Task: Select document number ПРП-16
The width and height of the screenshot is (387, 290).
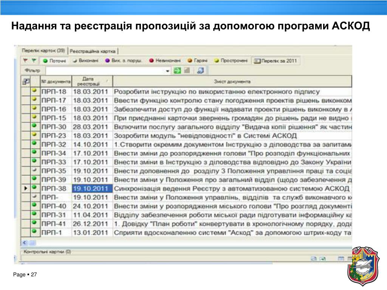Action: coord(54,109)
